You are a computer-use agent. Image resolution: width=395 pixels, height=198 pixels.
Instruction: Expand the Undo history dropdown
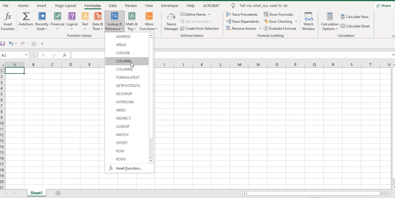16,43
